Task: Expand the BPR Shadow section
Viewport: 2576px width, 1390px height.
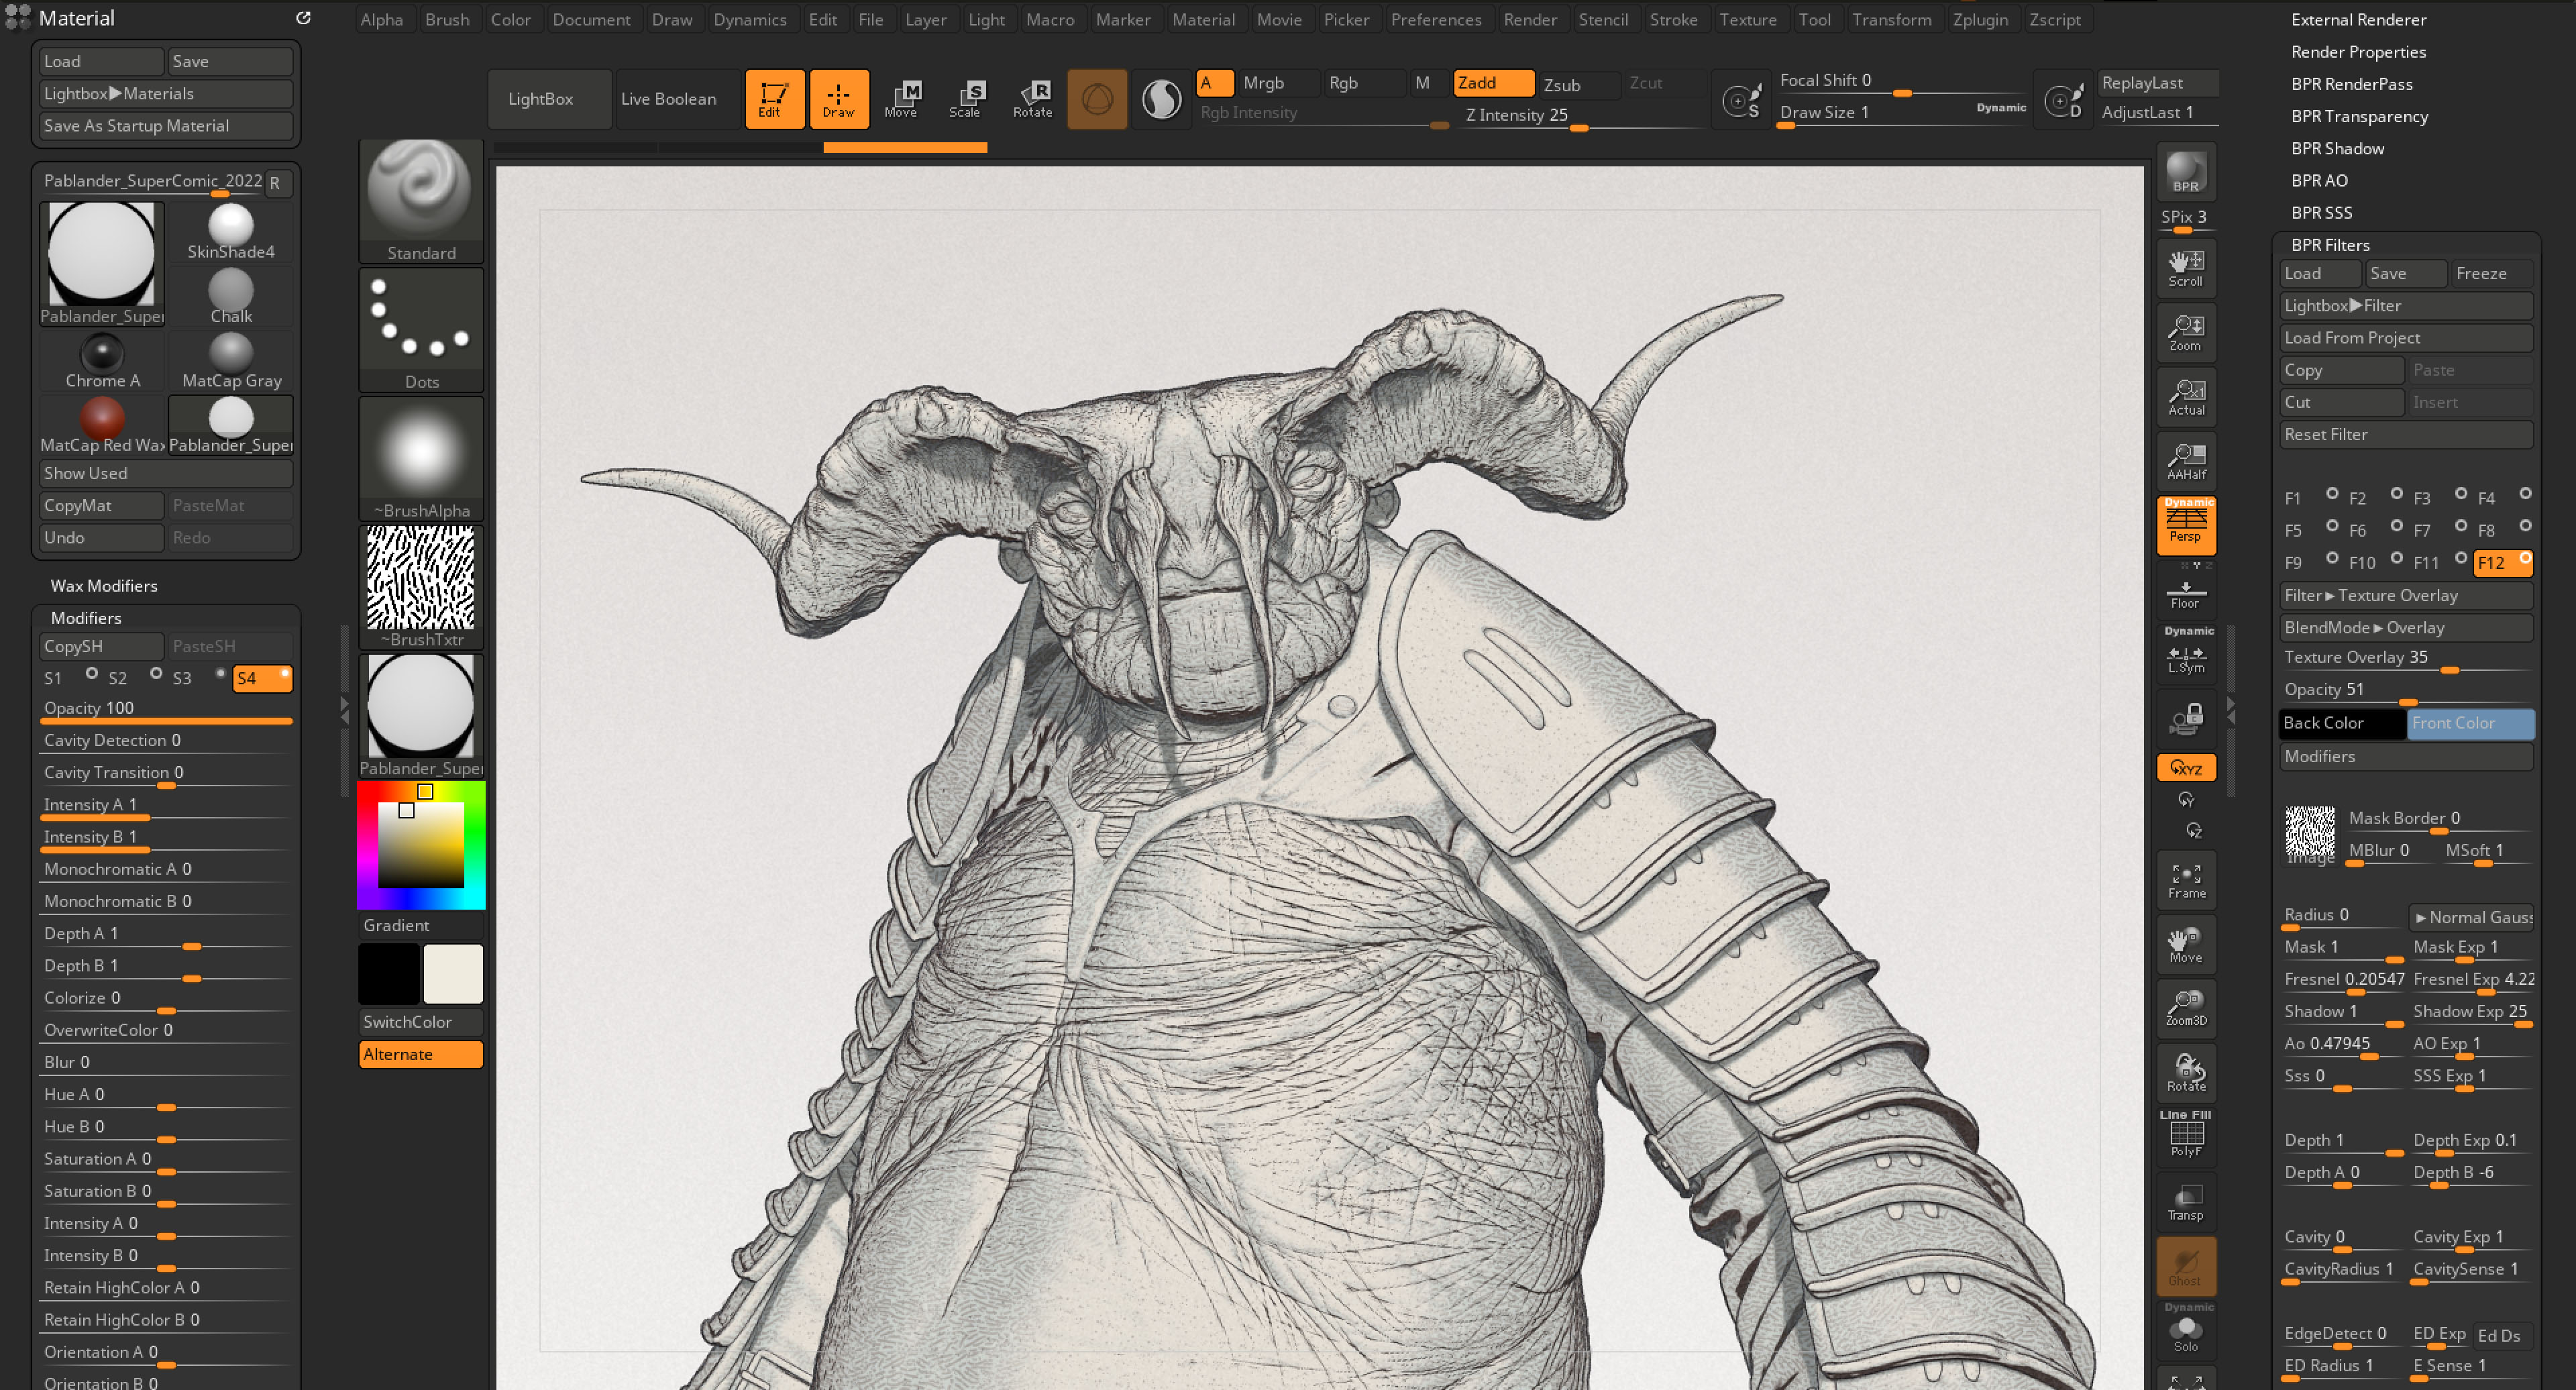Action: tap(2338, 148)
